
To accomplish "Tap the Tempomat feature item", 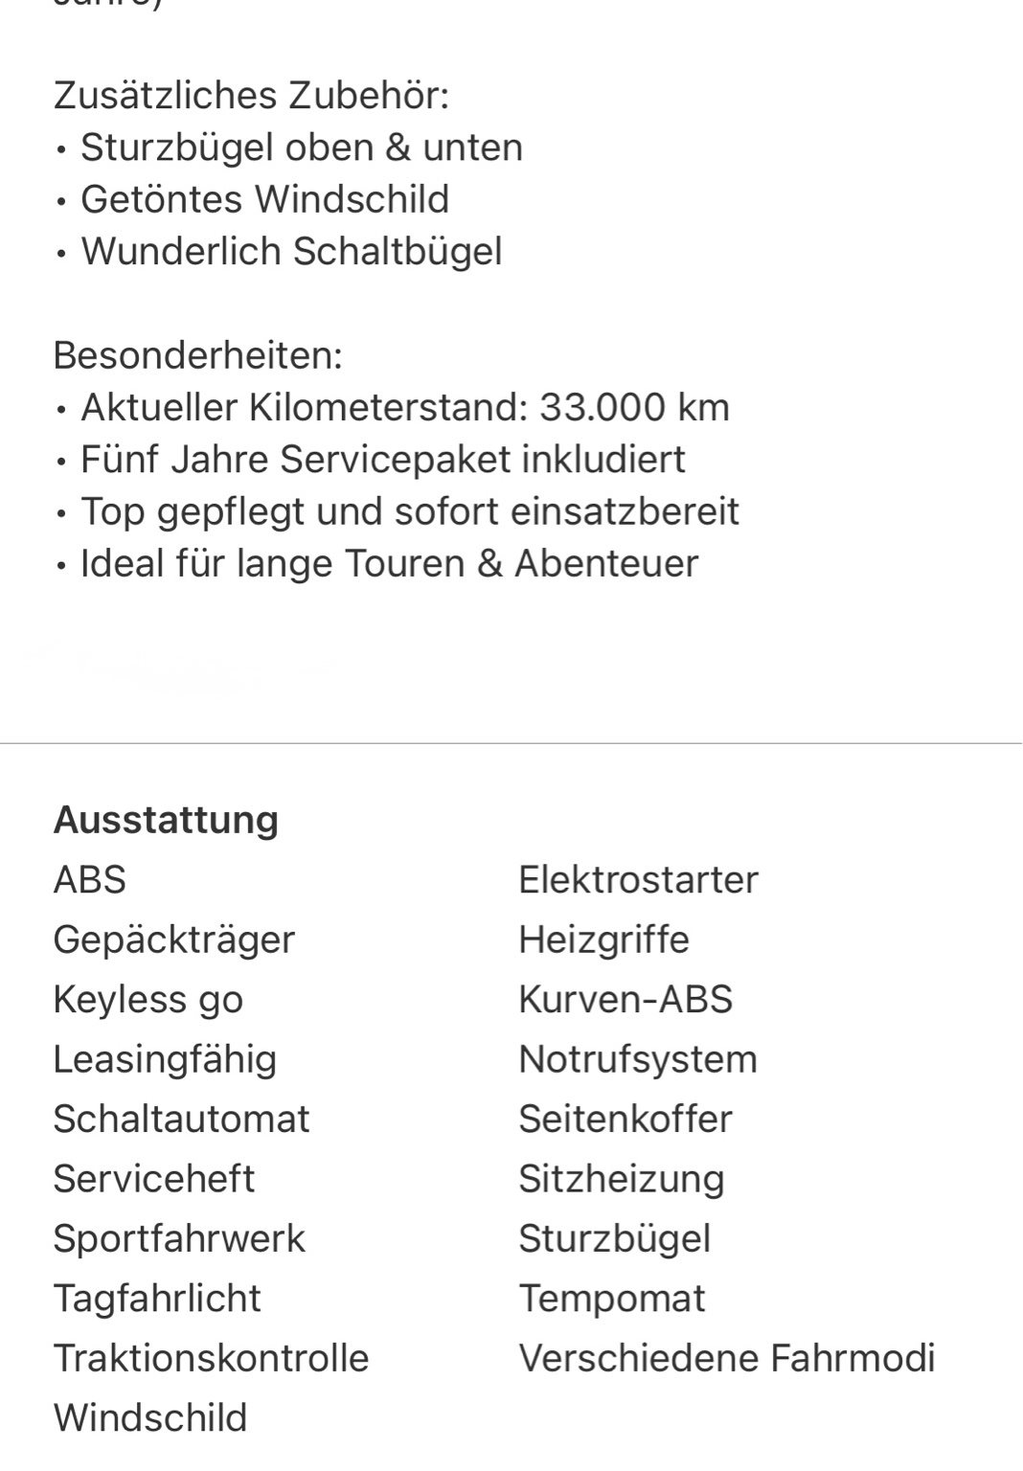I will (x=612, y=1299).
